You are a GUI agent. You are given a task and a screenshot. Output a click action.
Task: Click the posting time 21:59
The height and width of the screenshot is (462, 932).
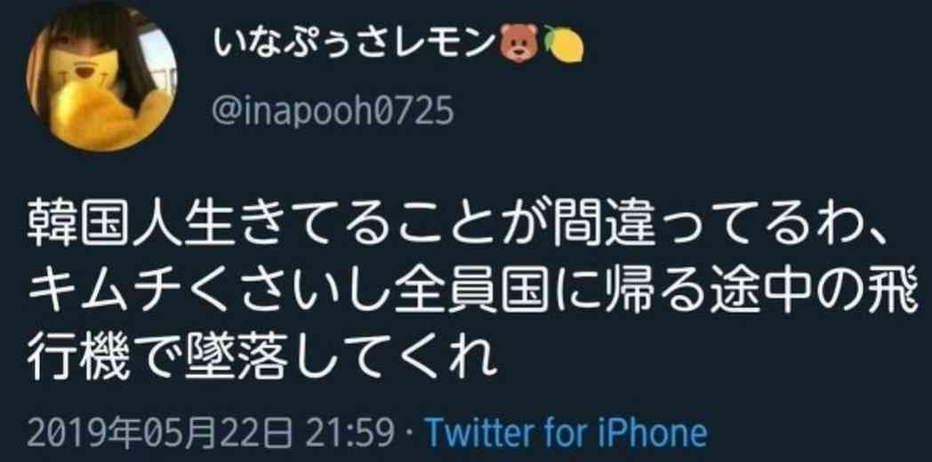(350, 434)
